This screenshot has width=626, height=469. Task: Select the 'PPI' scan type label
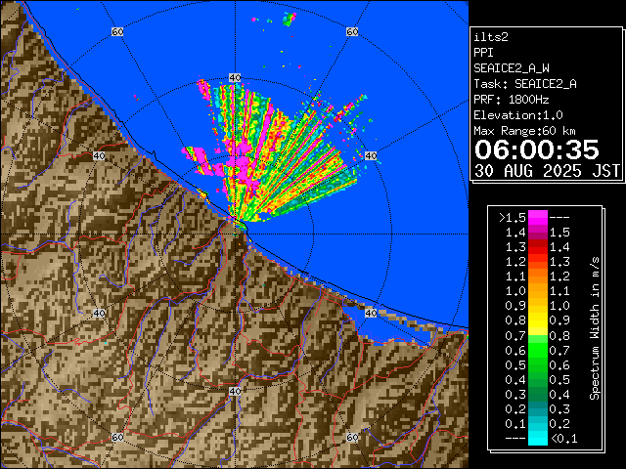coord(483,53)
